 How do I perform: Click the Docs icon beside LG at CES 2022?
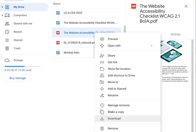tap(58, 13)
